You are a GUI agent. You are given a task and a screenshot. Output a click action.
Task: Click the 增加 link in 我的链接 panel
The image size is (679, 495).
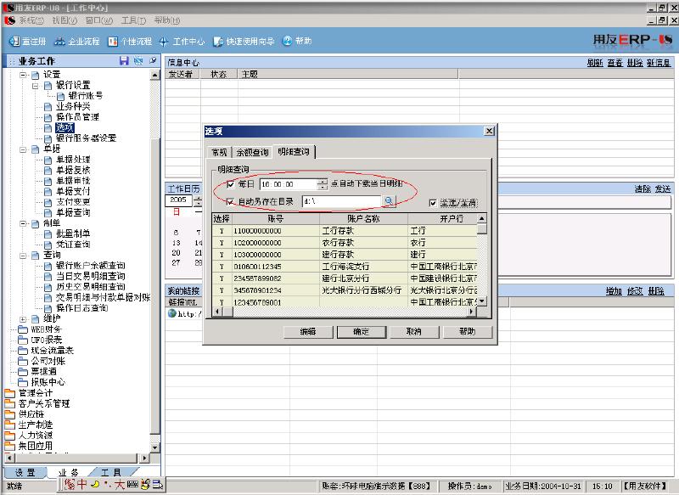pos(614,291)
